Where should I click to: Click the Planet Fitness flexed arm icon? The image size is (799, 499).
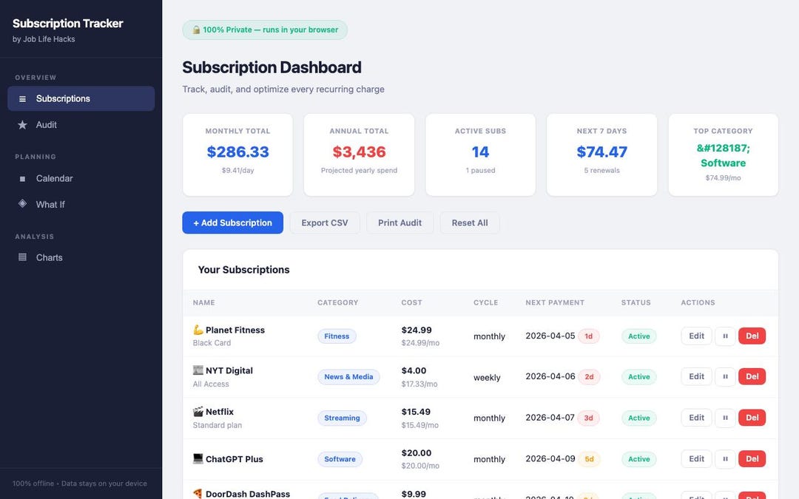(198, 330)
